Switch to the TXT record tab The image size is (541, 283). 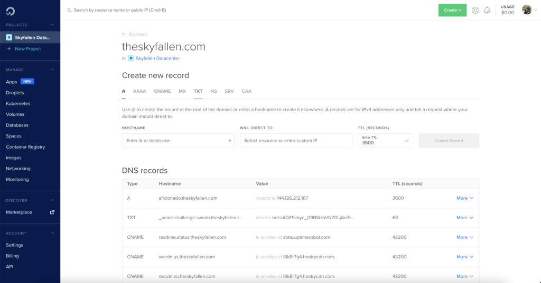pyautogui.click(x=198, y=91)
